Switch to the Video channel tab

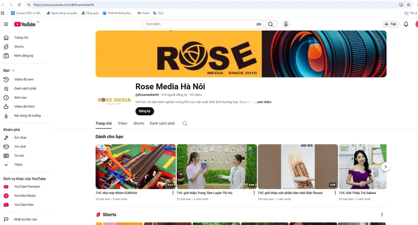122,124
